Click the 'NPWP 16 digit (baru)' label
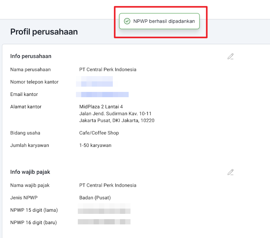The height and width of the screenshot is (238, 270). click(33, 222)
